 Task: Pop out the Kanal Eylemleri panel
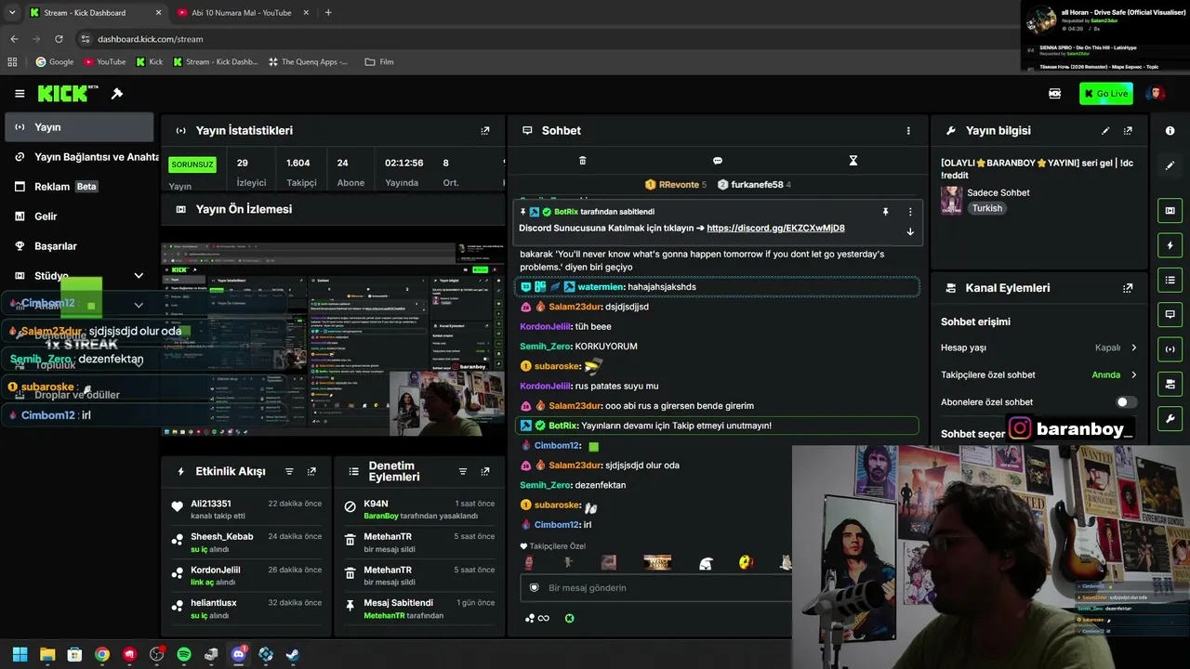[1128, 288]
